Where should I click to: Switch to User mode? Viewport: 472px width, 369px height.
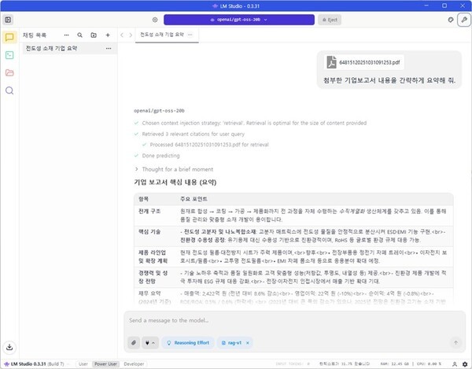[83, 364]
